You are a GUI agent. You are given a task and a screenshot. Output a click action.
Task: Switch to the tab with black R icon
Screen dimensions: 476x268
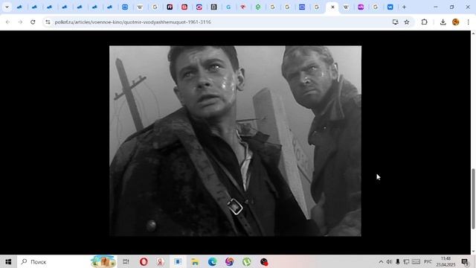pos(170,7)
